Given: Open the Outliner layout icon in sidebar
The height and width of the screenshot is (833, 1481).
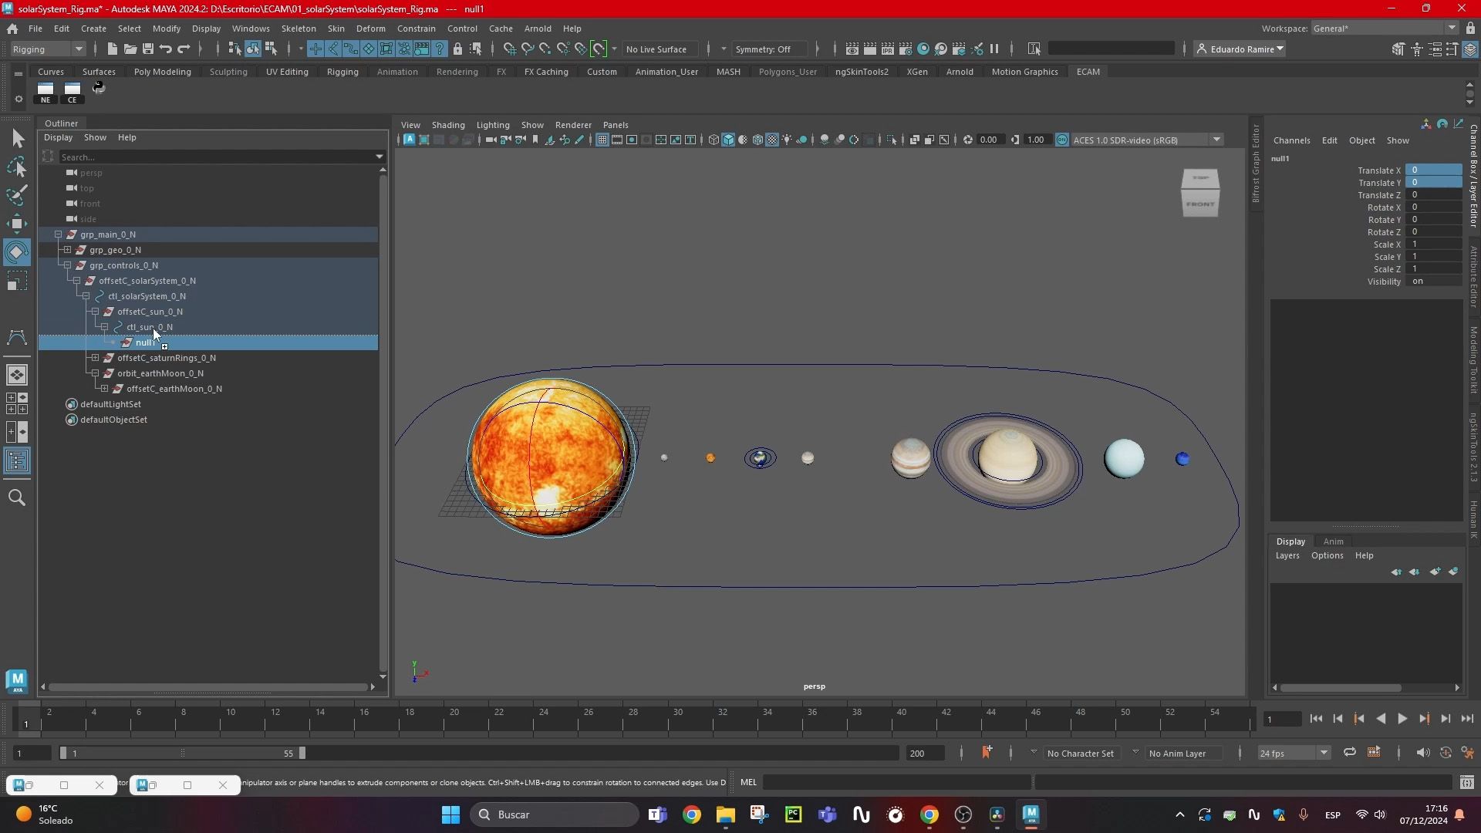Looking at the screenshot, I should pyautogui.click(x=17, y=461).
